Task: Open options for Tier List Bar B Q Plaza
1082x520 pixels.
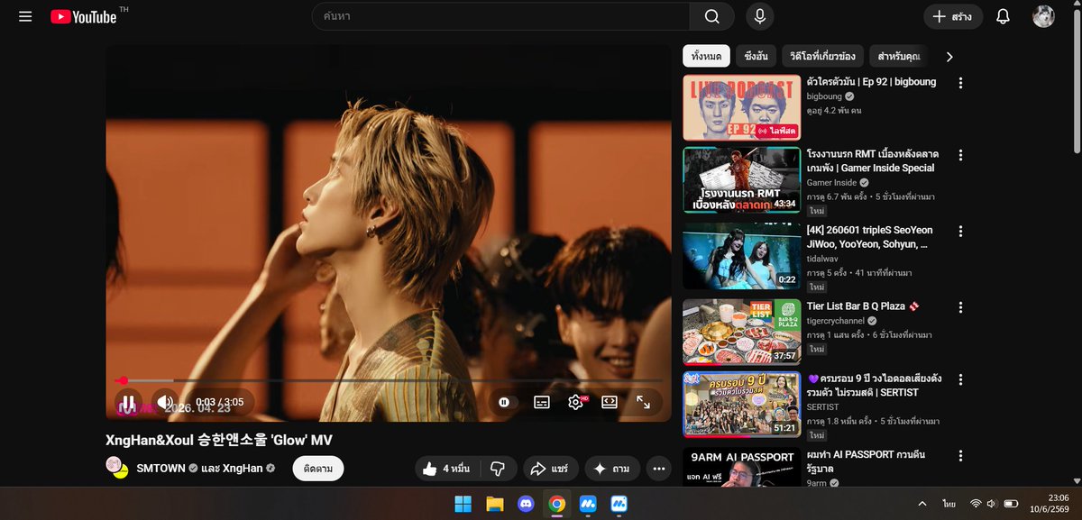Action: click(960, 306)
